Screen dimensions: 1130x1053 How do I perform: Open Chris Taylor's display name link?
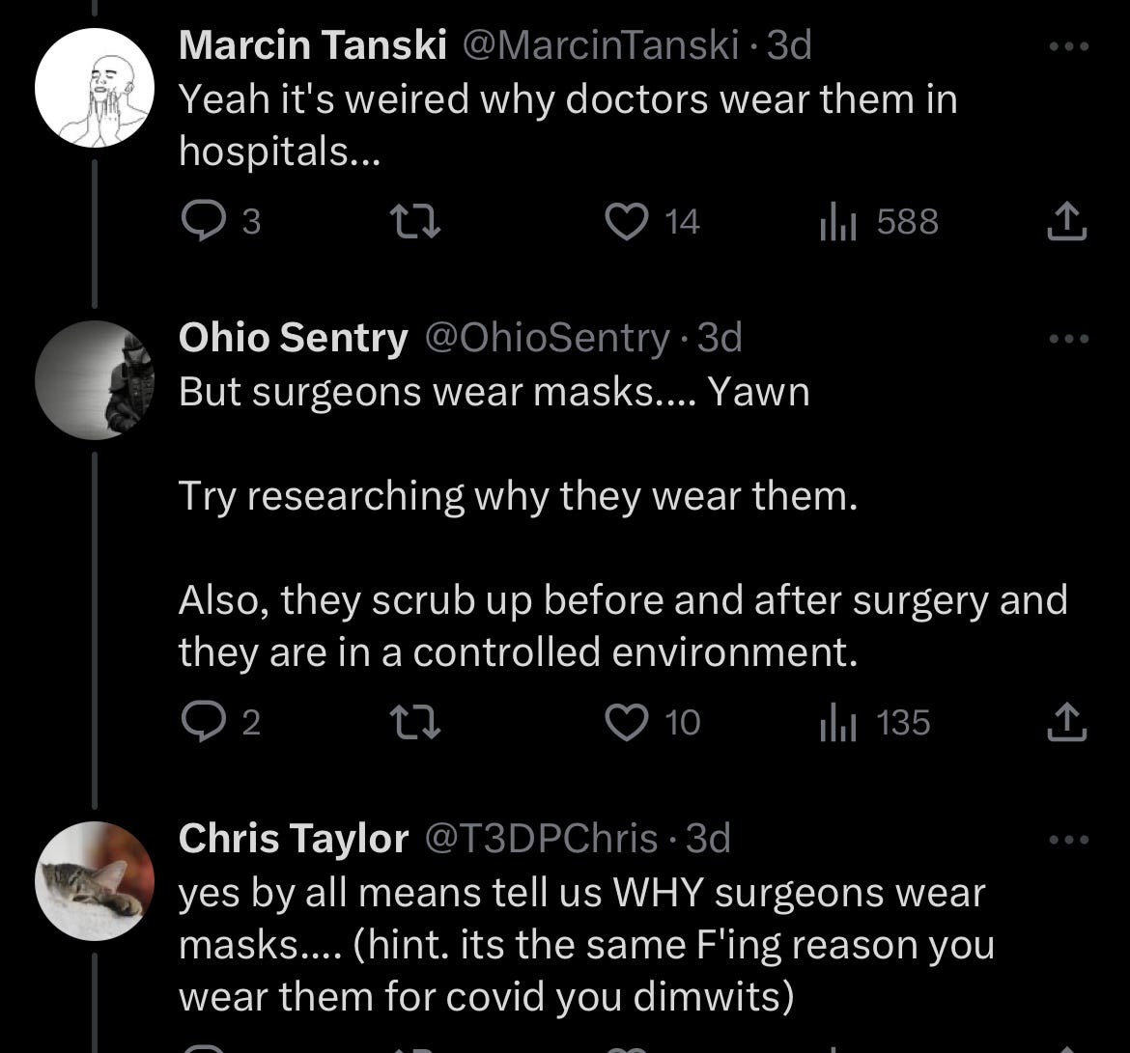click(x=294, y=839)
